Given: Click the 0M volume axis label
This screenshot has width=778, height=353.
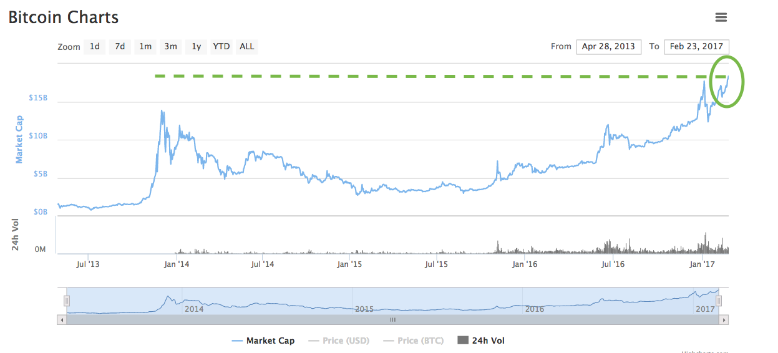Looking at the screenshot, I should click(41, 249).
